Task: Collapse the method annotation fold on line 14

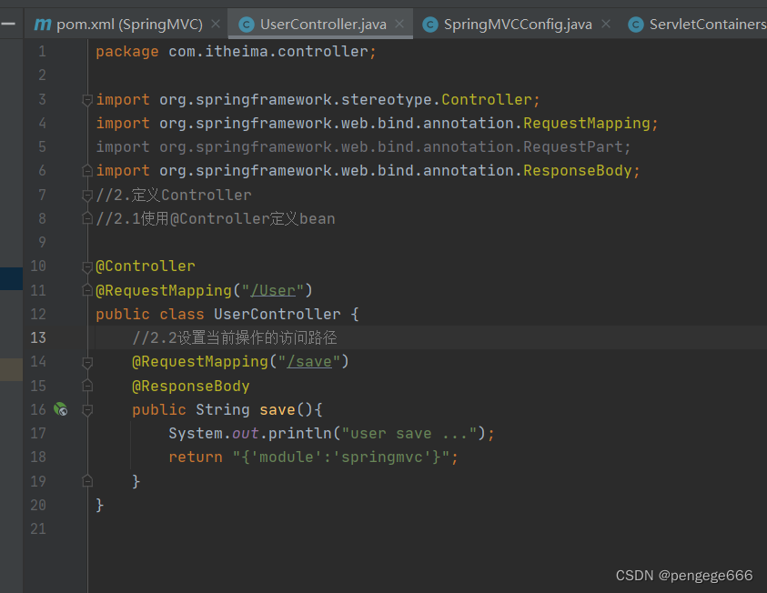Action: pos(87,362)
